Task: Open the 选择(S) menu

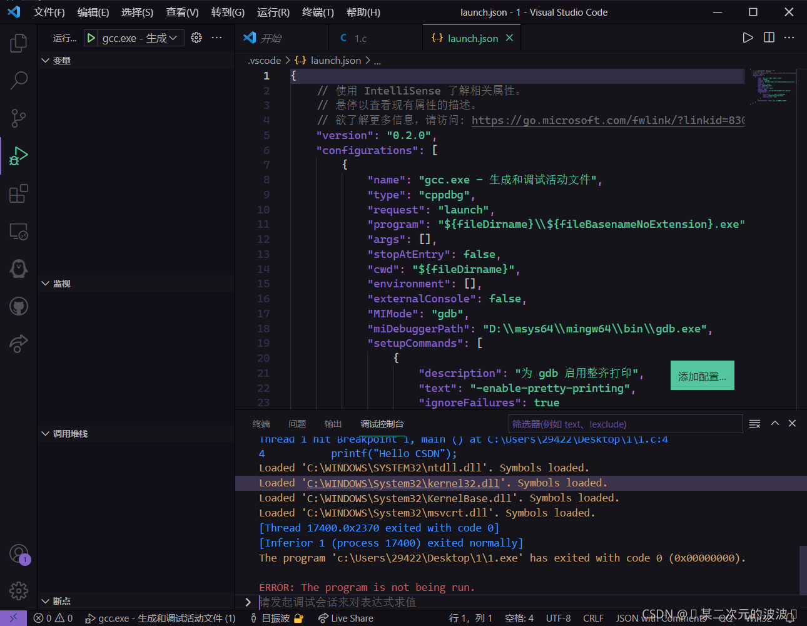Action: point(137,12)
